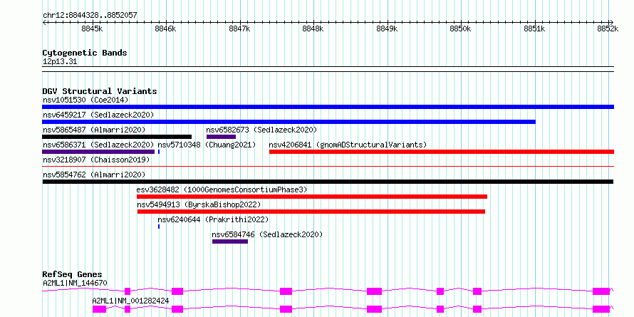Select the small nsv6240644 blue marker
634x317 pixels.
(159, 227)
